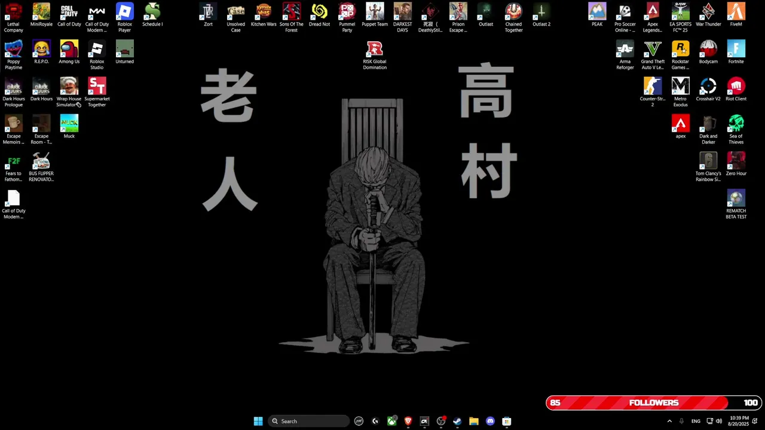Open Steam from the taskbar
Screen dimensions: 765x430
click(x=457, y=421)
